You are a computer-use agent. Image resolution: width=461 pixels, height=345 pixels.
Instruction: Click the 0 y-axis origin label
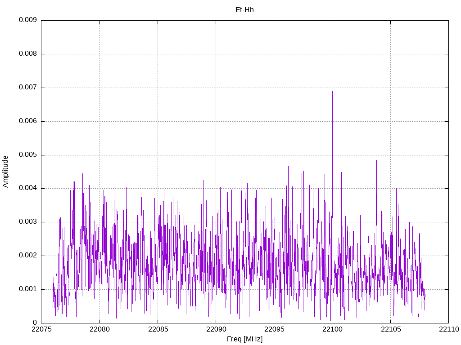point(35,323)
